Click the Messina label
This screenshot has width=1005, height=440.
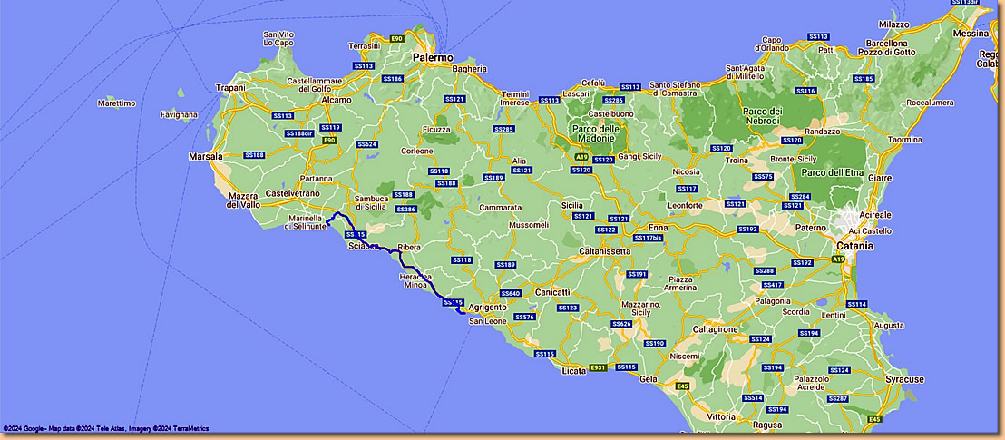point(971,34)
